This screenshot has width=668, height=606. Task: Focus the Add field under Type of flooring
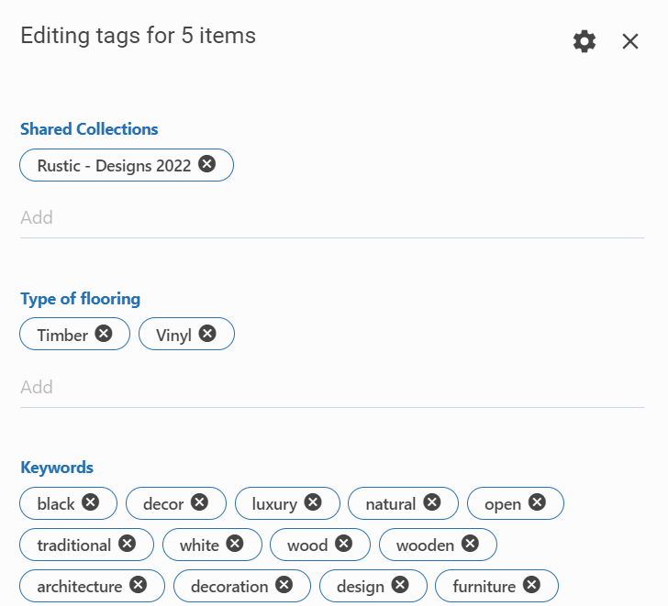tap(331, 388)
